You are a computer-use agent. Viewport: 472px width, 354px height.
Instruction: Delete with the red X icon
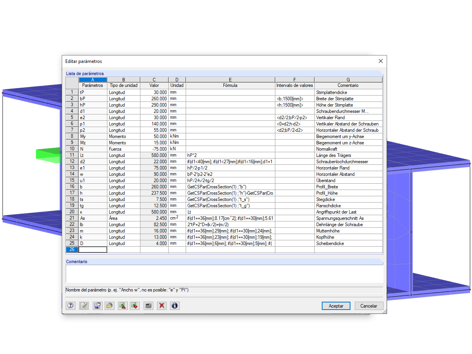click(x=161, y=306)
